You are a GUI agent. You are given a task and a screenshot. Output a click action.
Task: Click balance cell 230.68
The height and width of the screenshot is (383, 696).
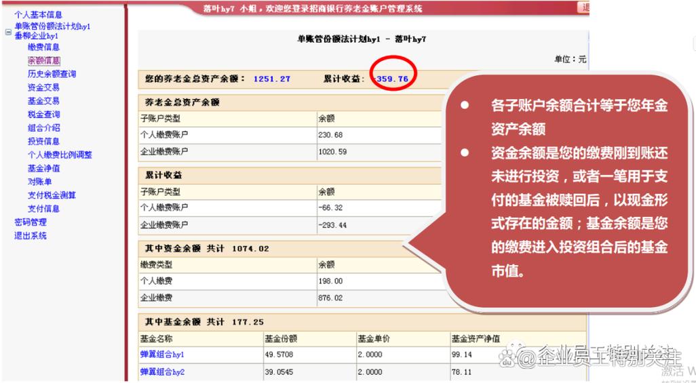point(330,135)
